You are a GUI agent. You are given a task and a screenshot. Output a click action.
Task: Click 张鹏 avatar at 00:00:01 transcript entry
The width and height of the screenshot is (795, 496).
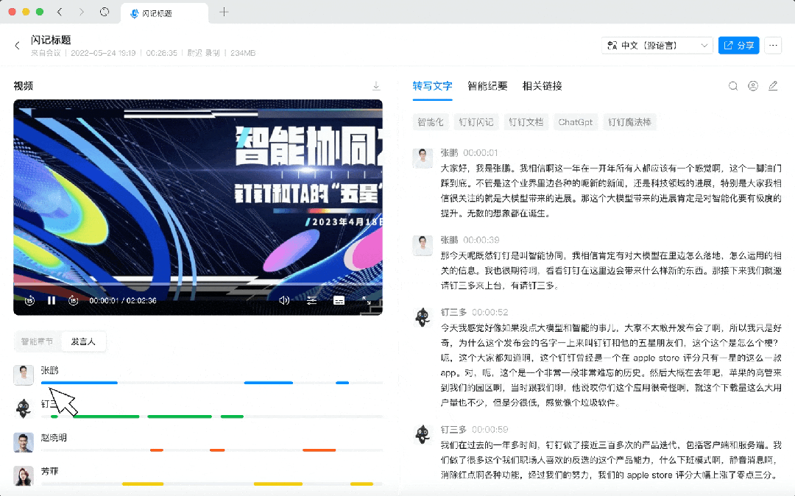point(423,158)
